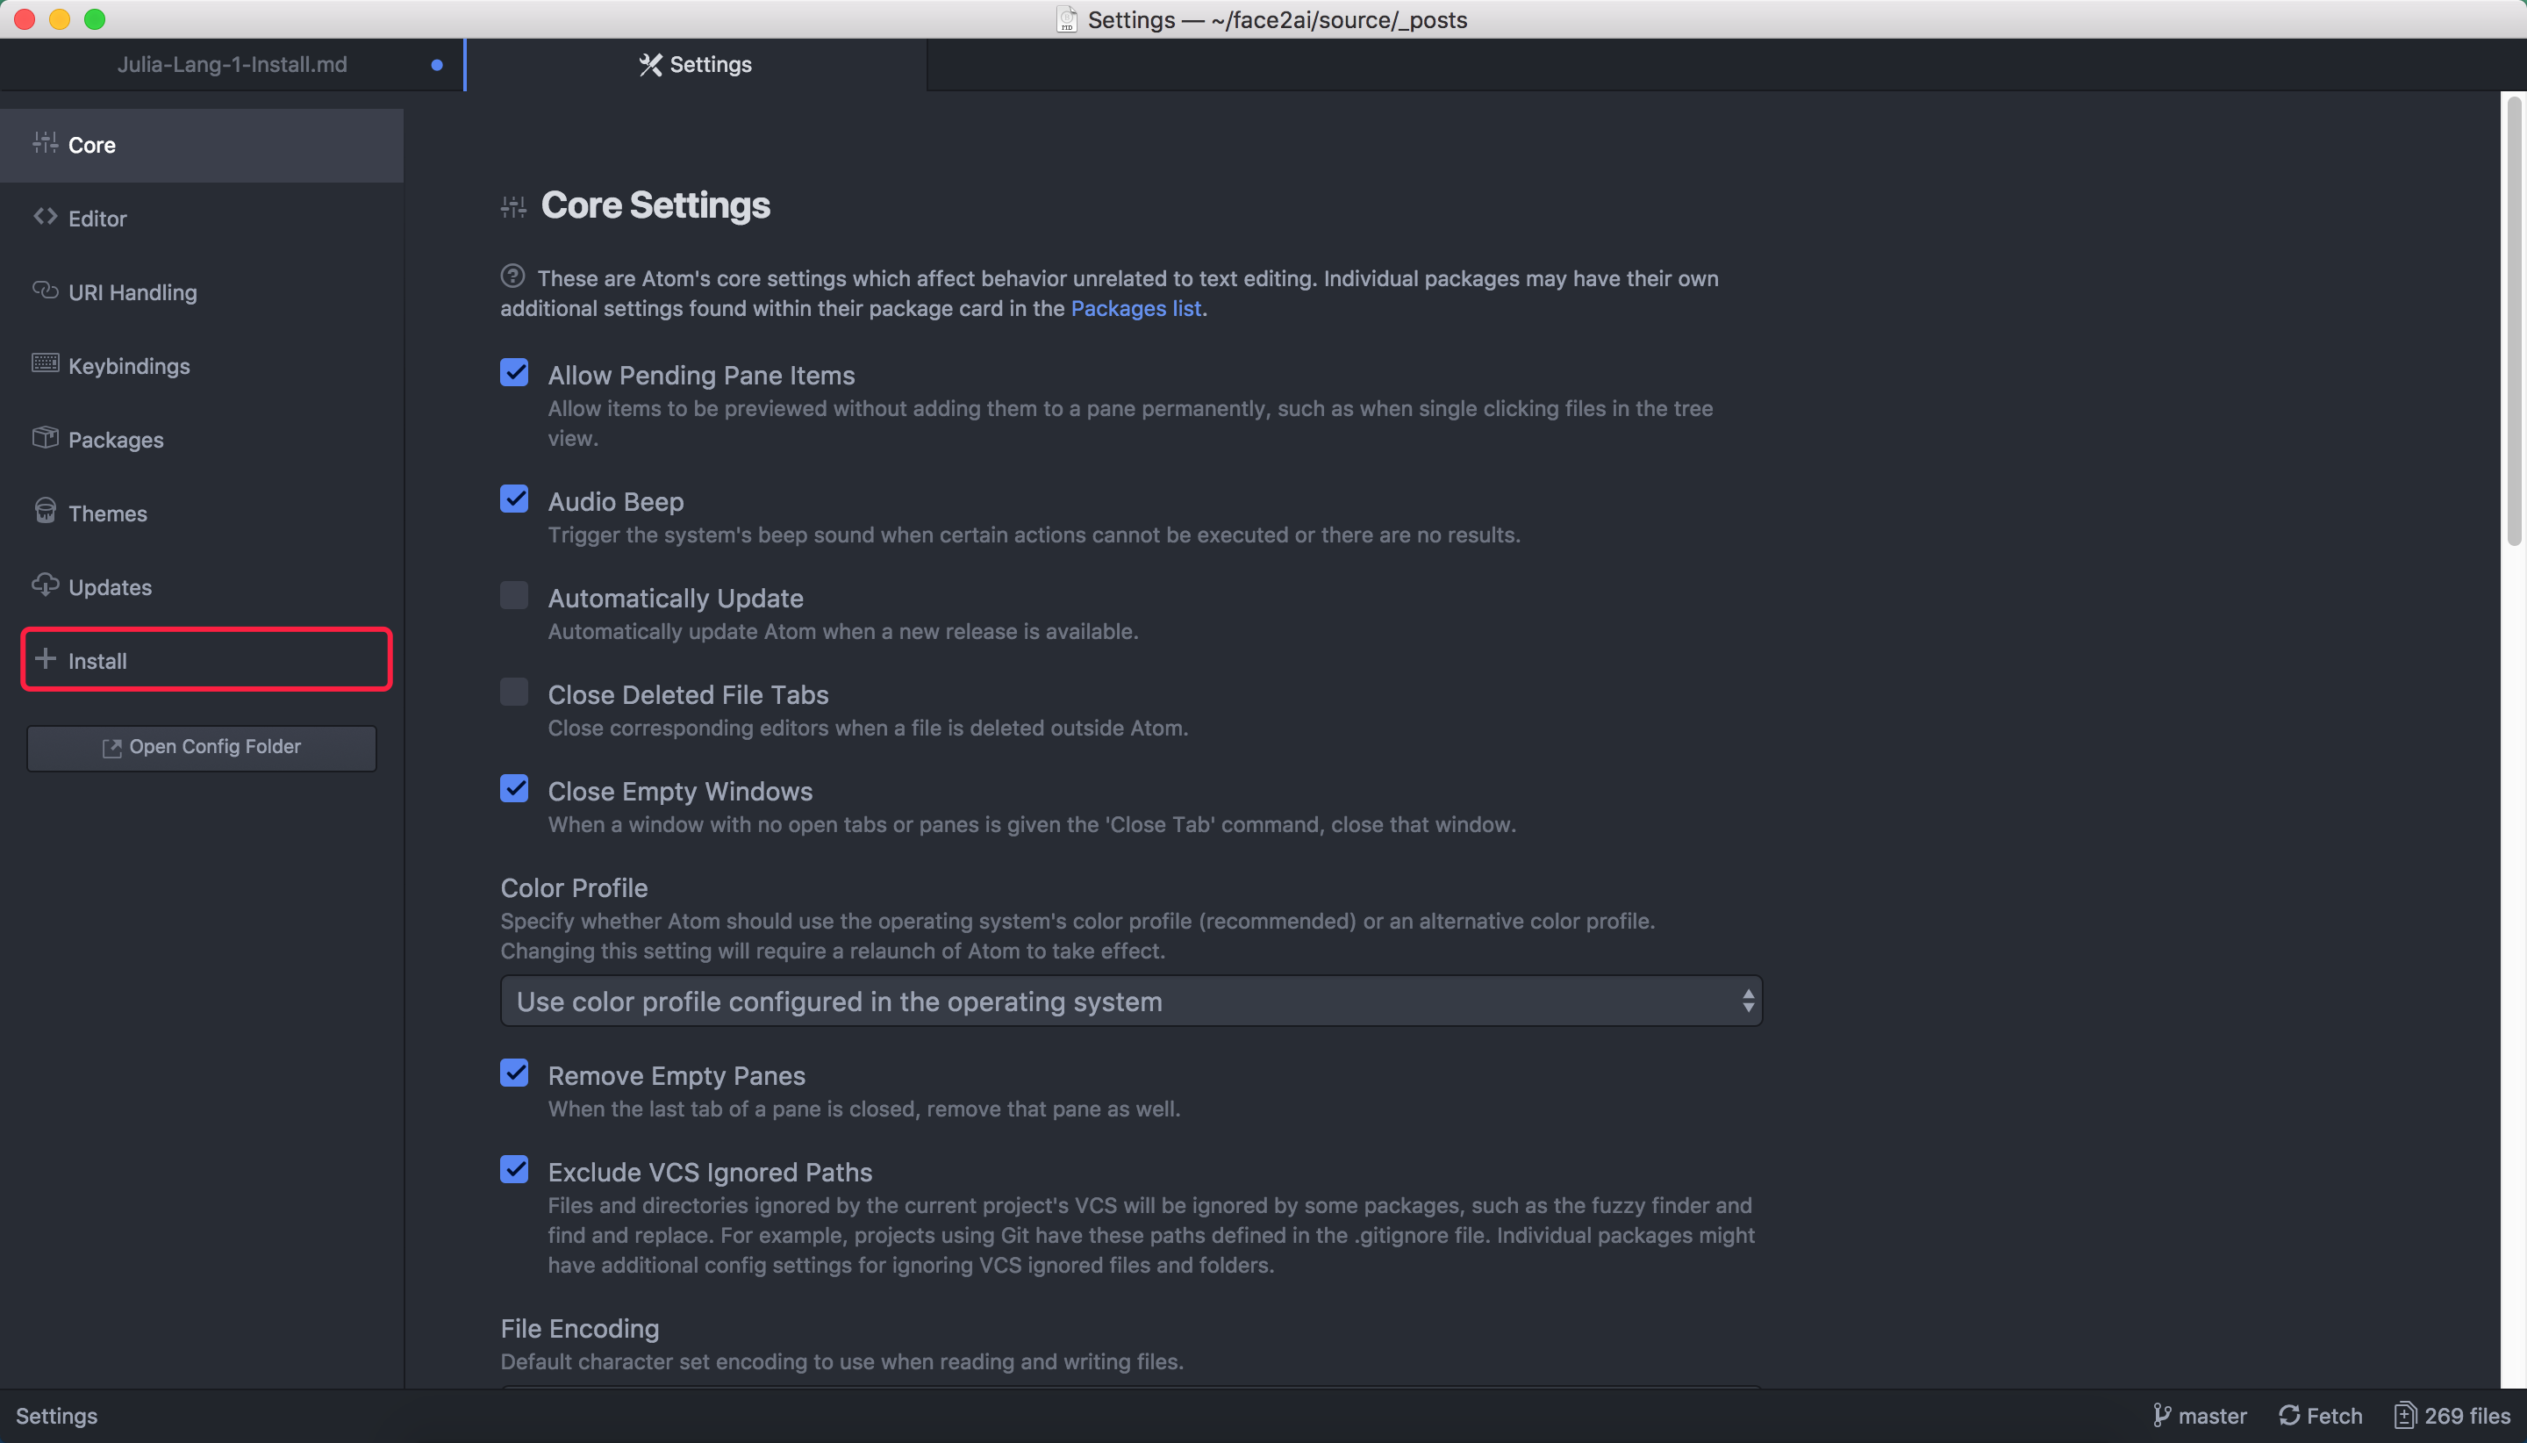Click the URI Handling link icon
Screen dimensions: 2527x1443
point(45,290)
